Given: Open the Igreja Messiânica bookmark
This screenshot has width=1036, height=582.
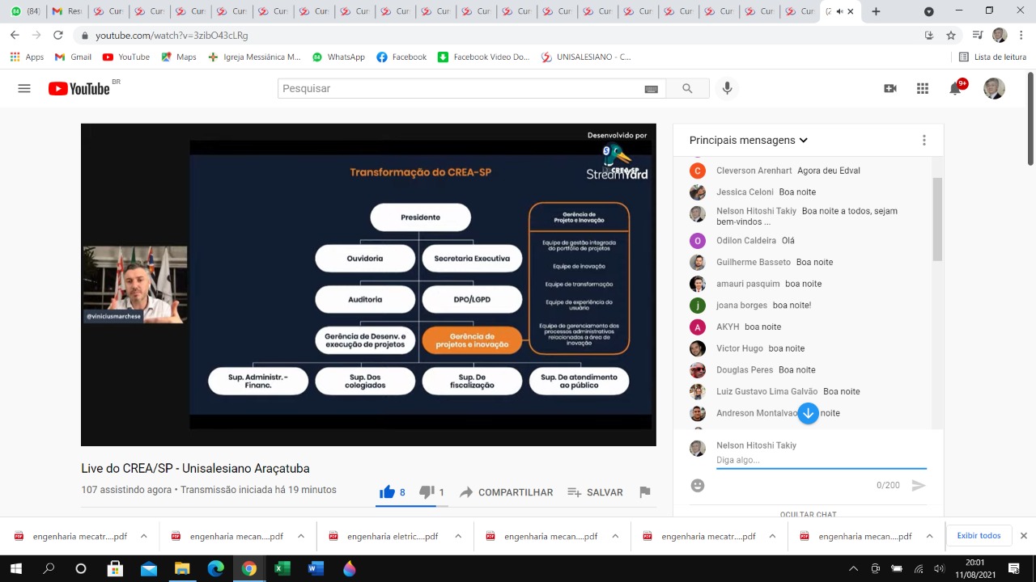Looking at the screenshot, I should (254, 57).
